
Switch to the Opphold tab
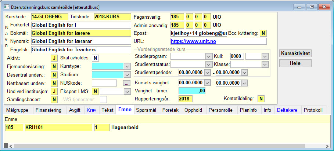click(x=193, y=110)
